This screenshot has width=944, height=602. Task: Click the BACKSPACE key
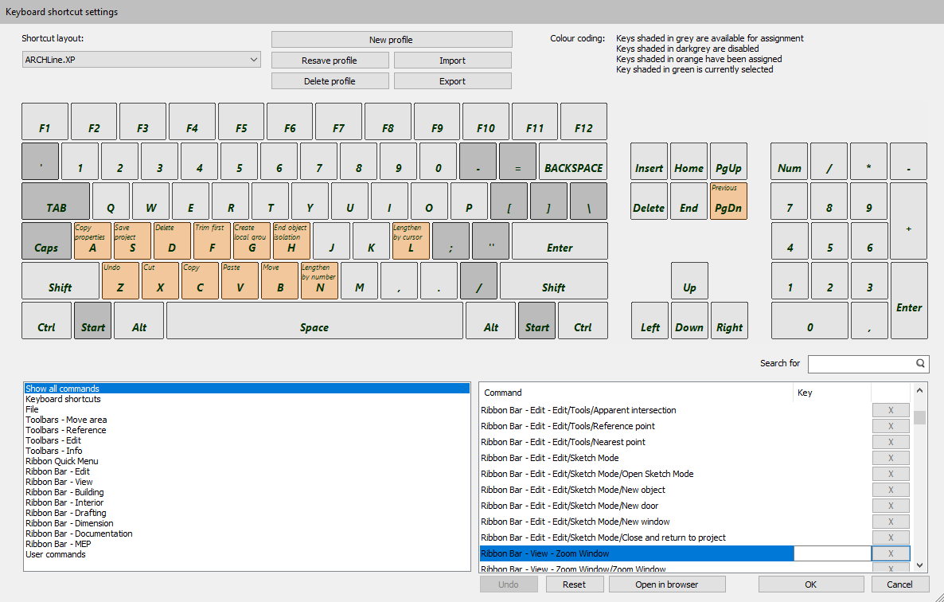click(x=573, y=162)
